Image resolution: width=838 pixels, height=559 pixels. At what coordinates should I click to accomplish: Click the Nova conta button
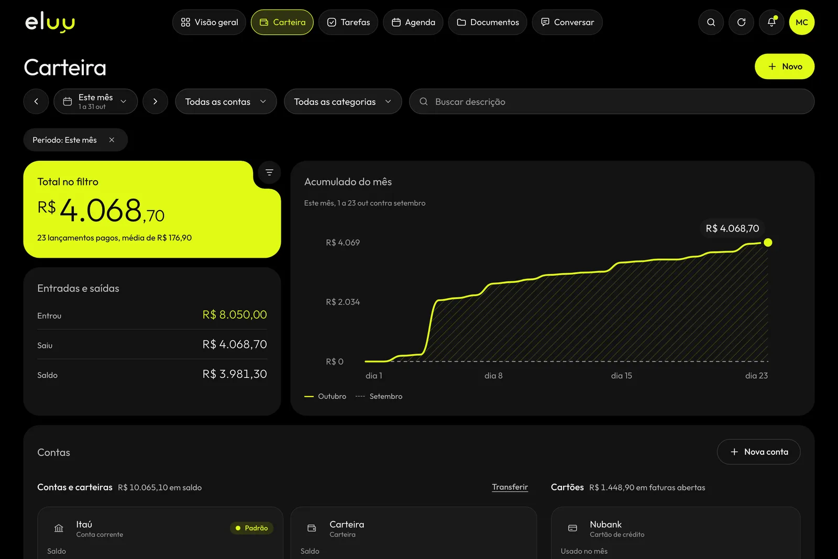coord(758,452)
